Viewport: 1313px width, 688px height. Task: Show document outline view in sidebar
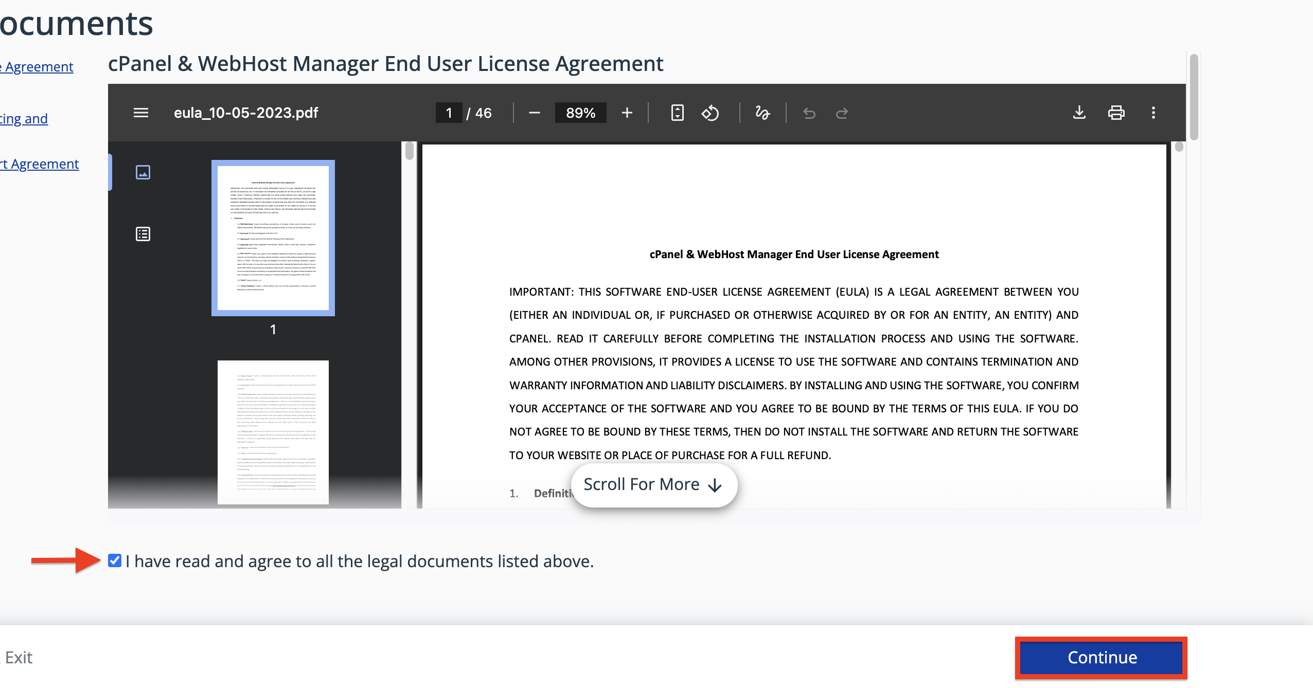click(143, 234)
